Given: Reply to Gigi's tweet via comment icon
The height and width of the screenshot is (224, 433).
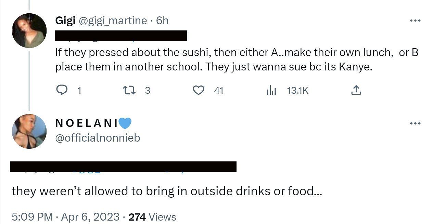Looking at the screenshot, I should point(62,90).
